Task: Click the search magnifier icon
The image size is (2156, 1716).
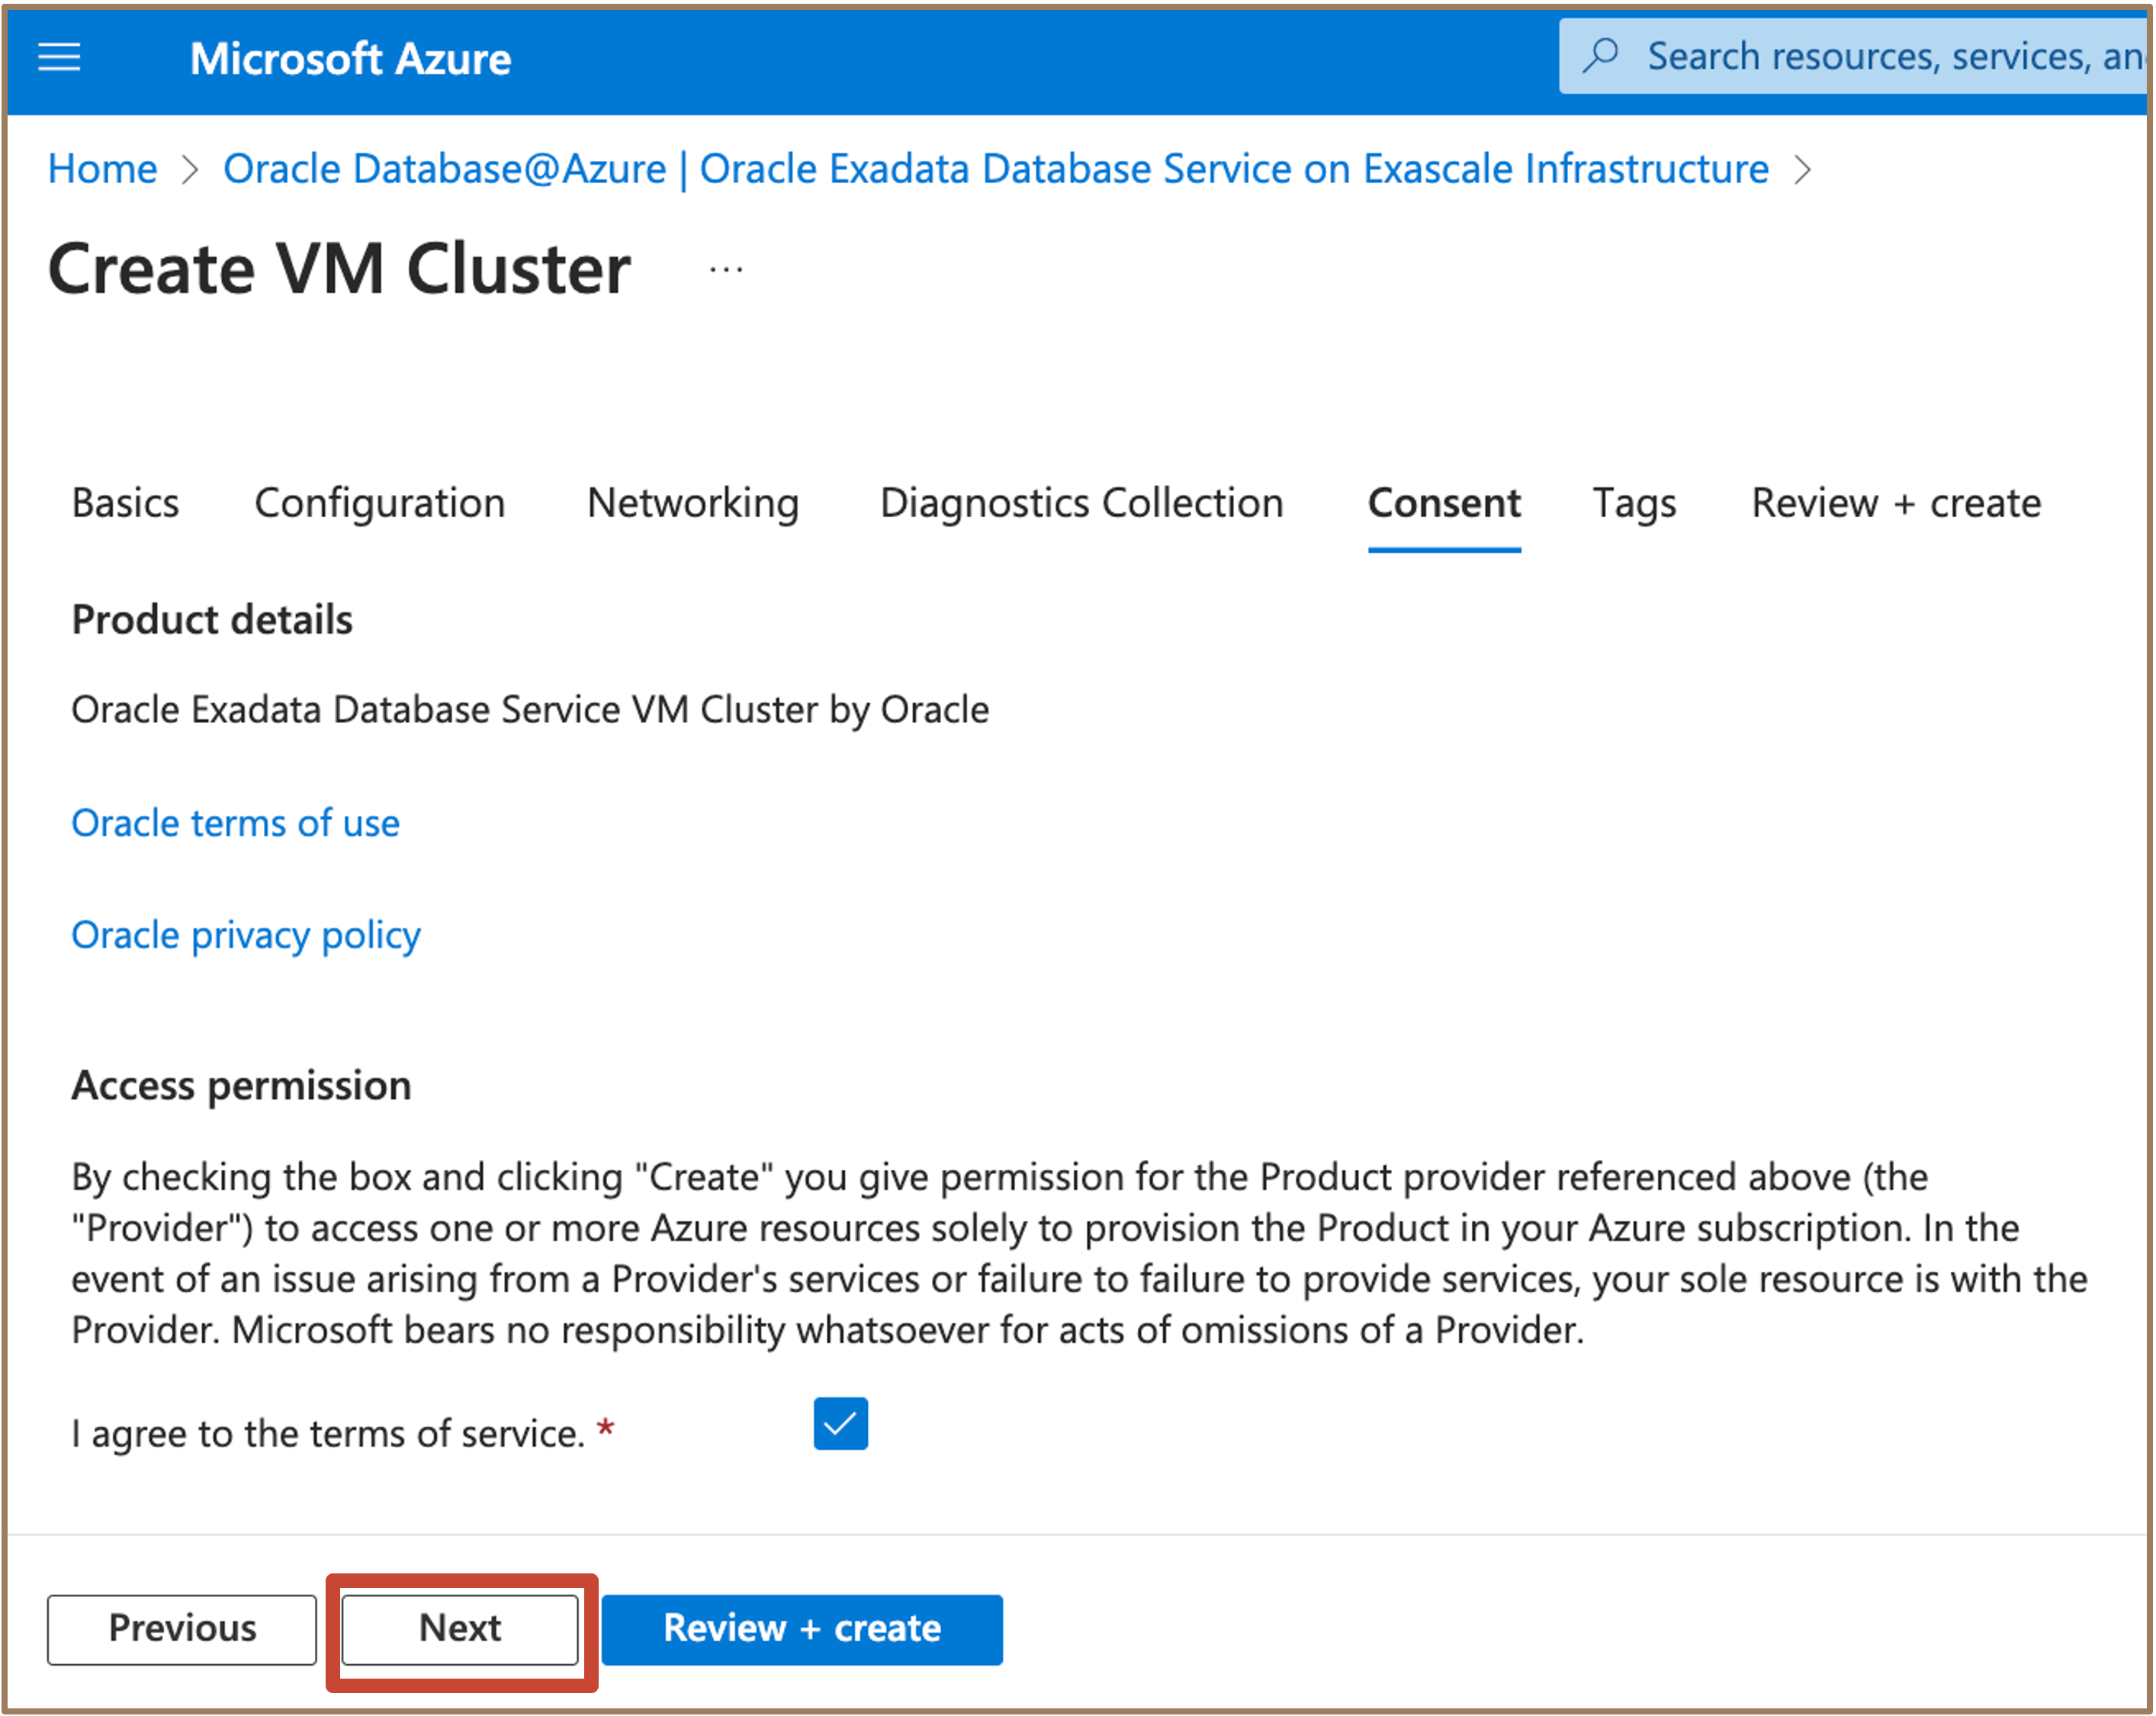Action: tap(1601, 56)
